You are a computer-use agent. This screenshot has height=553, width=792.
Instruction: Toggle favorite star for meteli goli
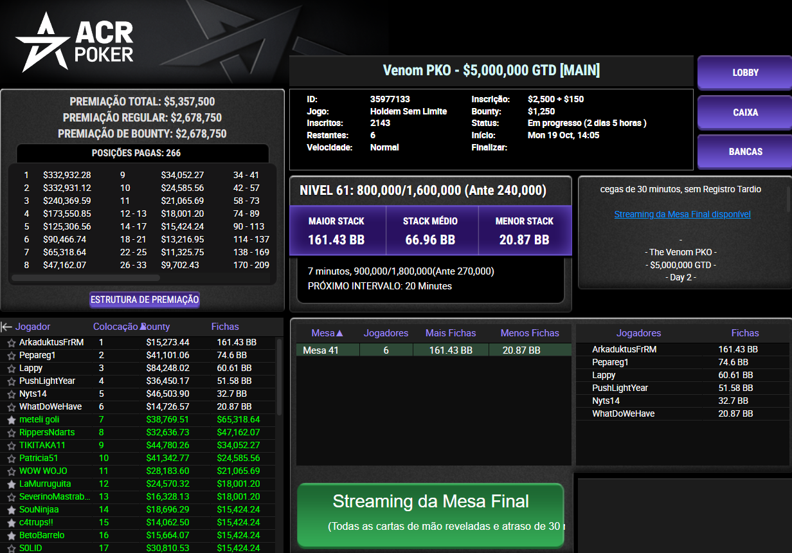coord(11,420)
